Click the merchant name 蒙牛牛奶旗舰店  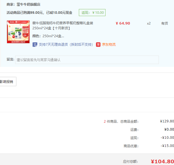(x=28, y=5)
